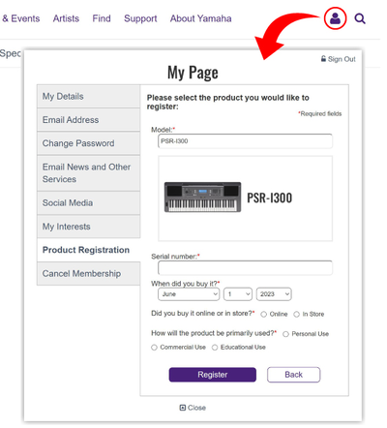
Task: Click the Close box icon at bottom
Action: click(x=183, y=408)
